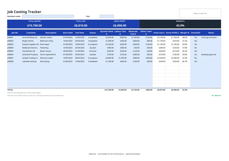Click the Other Costs £ column header
This screenshot has width=229, height=161.
(146, 33)
